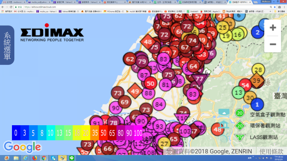
Task: Click the purple circle marker reading 78
Action: click(x=114, y=123)
